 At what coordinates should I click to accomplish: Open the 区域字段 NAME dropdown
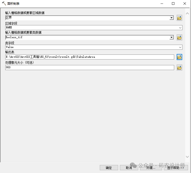click(x=180, y=28)
